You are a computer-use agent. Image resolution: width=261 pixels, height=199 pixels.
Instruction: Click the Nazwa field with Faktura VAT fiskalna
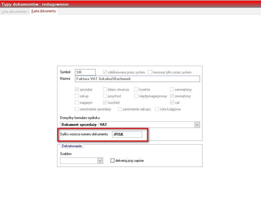137,79
